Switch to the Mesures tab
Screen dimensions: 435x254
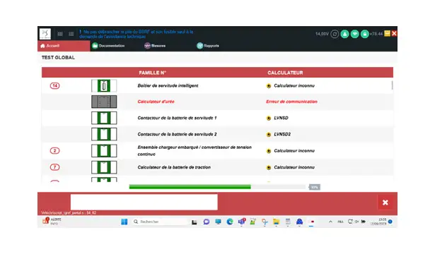(155, 46)
